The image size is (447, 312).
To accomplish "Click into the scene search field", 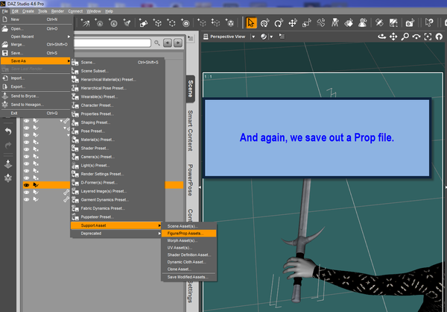I will click(x=112, y=43).
